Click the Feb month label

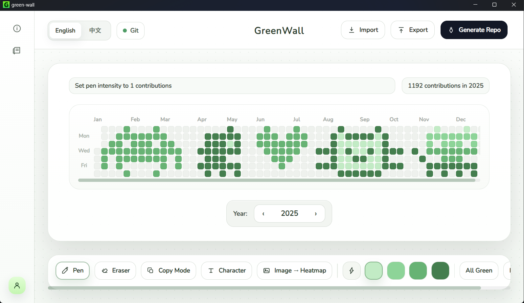click(135, 119)
